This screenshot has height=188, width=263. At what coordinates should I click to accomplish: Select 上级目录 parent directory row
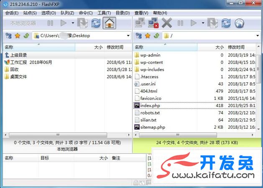pyautogui.click(x=68, y=55)
